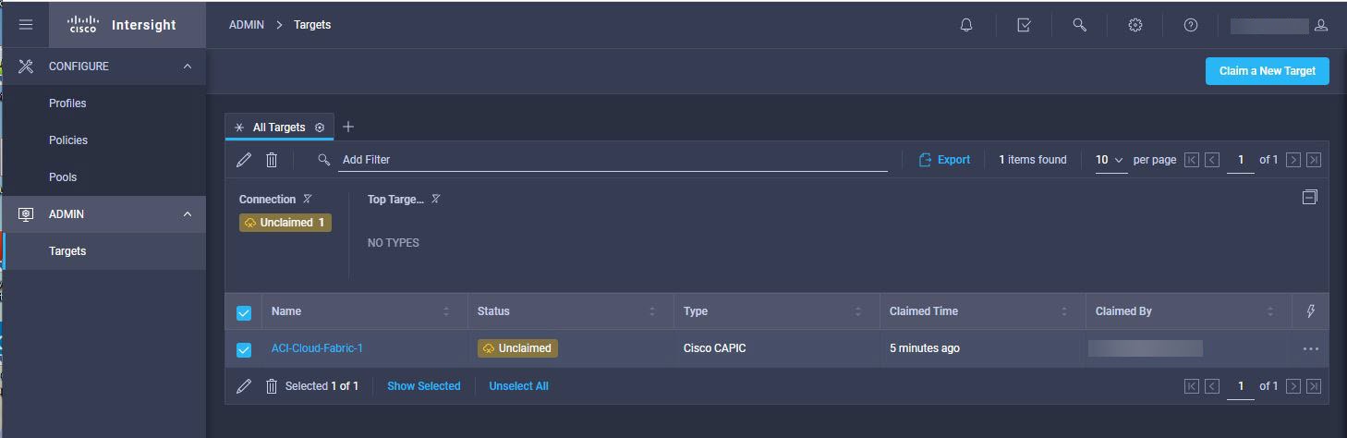Go to next page in bottom pagination
1347x438 pixels.
pyautogui.click(x=1293, y=386)
